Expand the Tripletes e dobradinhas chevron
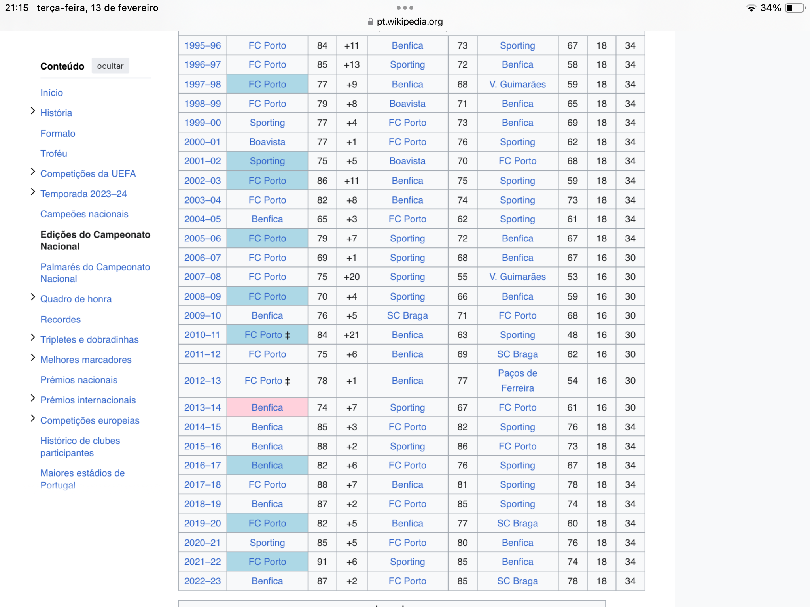Viewport: 810px width, 607px height. click(x=33, y=338)
